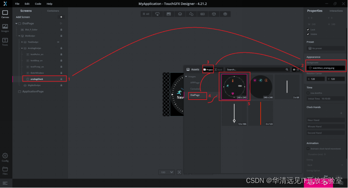
Task: Show All widgets in the widget toolbar
Action: (x=146, y=14)
